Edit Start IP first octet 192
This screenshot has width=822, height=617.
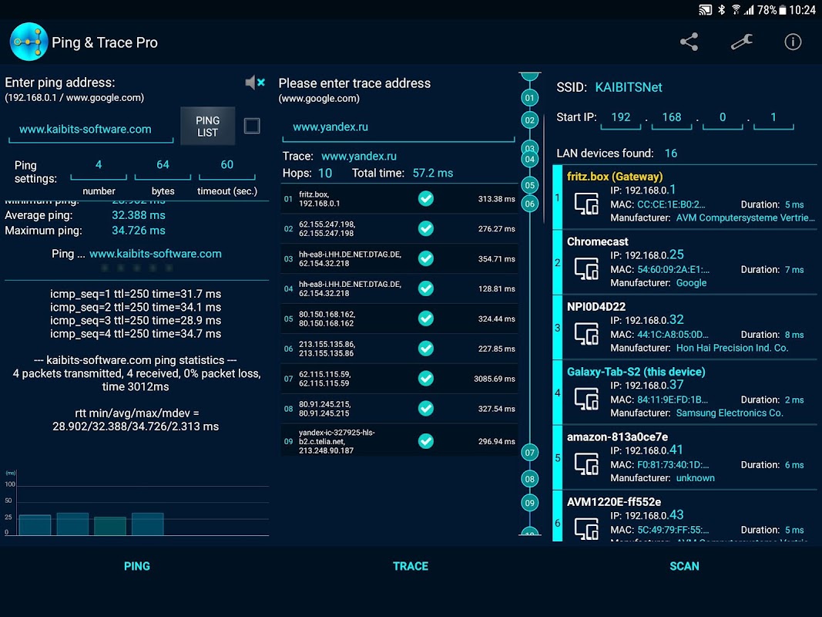click(x=621, y=118)
